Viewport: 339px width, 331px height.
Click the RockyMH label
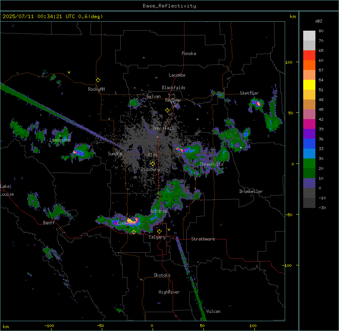click(x=96, y=89)
